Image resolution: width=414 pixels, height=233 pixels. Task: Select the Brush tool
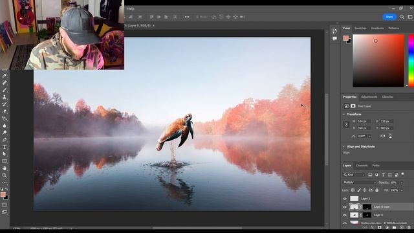click(5, 90)
